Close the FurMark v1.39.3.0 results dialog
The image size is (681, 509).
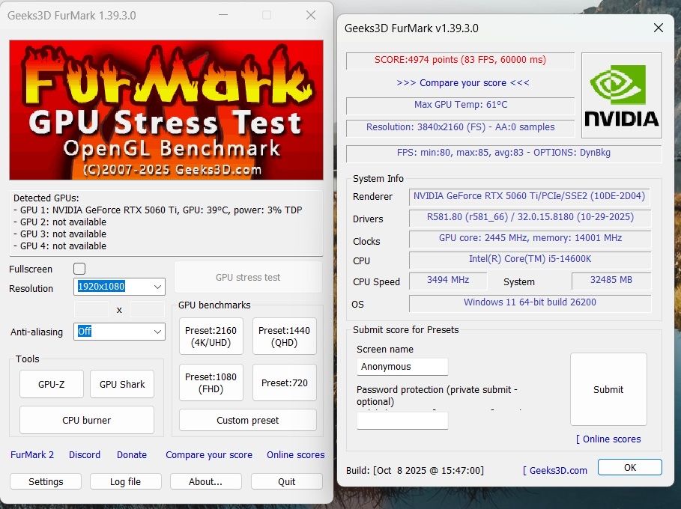point(659,28)
